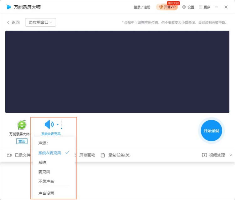Screen dimensions: 235x200
Task: Open 设置 with the gear icon
Action: coord(184,7)
